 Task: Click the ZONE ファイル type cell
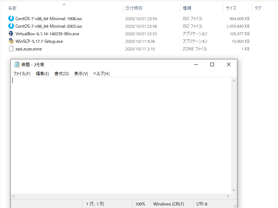tap(195, 49)
